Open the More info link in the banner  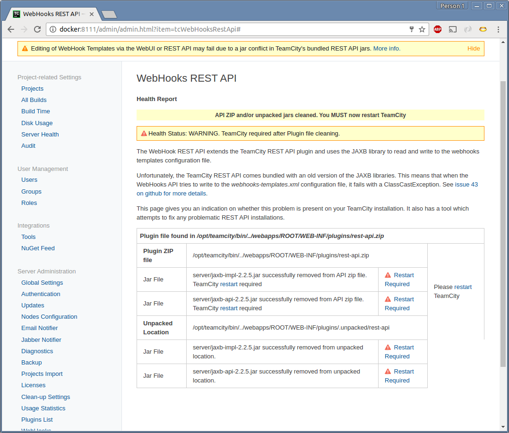tap(387, 48)
